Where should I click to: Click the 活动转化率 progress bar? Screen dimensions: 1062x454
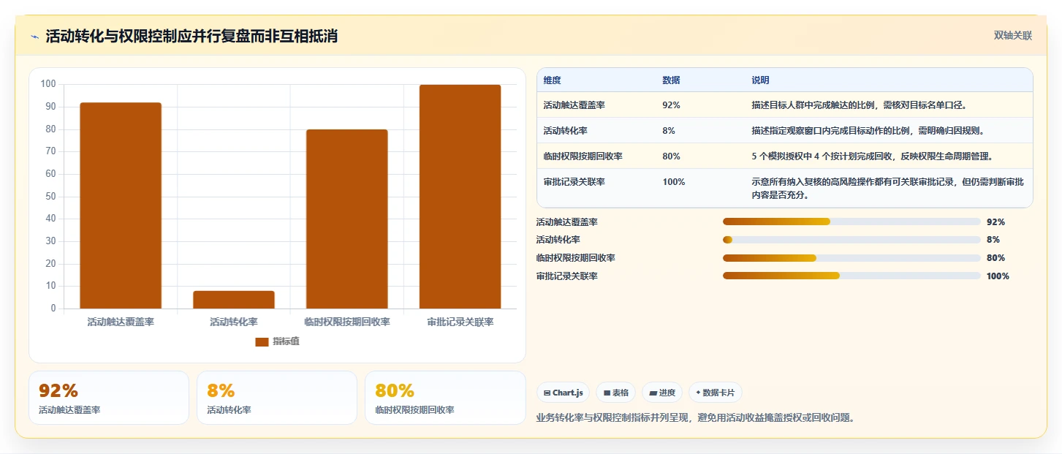click(x=852, y=240)
